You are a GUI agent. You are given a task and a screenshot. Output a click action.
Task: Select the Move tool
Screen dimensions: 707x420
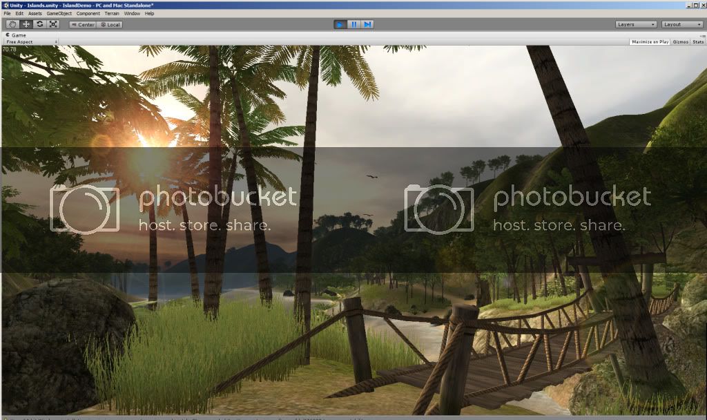coord(26,24)
